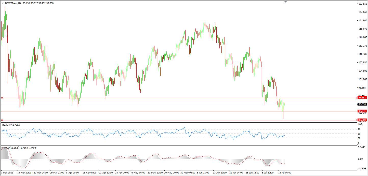
Task: Select the RSI(14) indicator label
Action: [x=11, y=125]
